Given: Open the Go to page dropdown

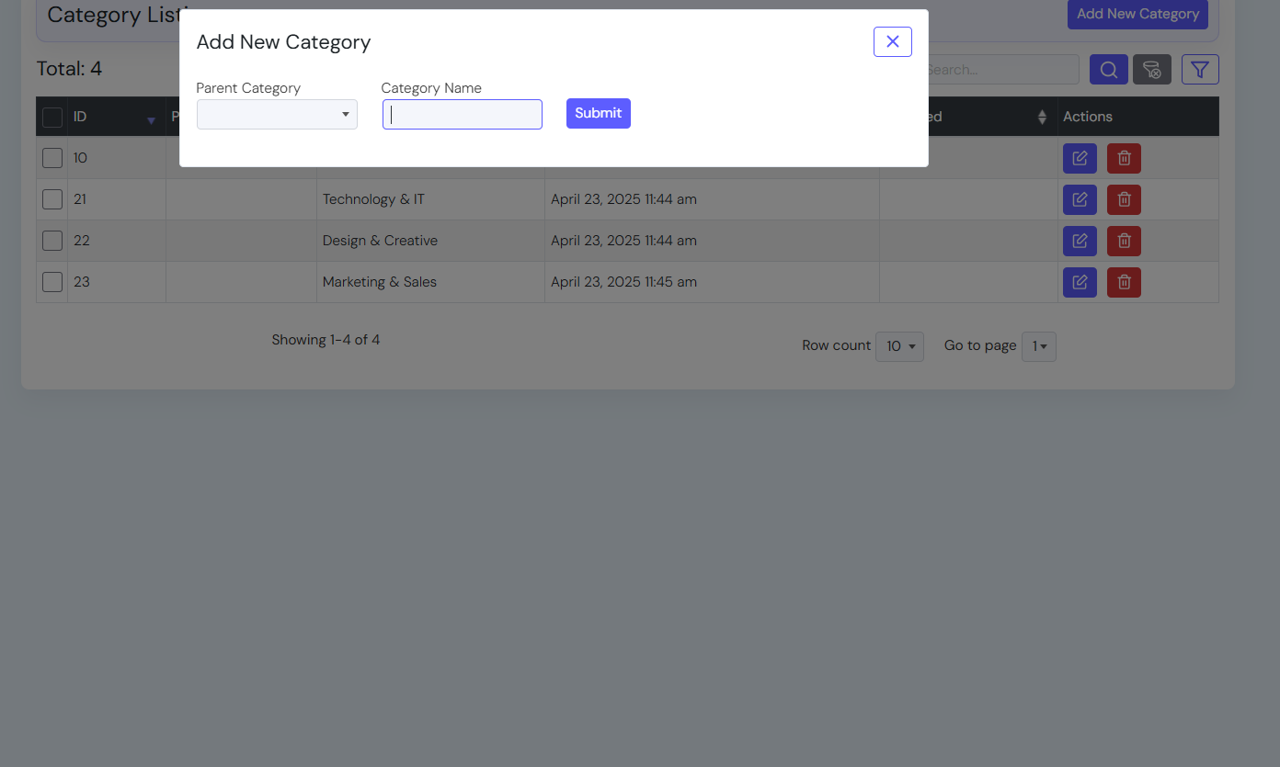Looking at the screenshot, I should (x=1039, y=346).
